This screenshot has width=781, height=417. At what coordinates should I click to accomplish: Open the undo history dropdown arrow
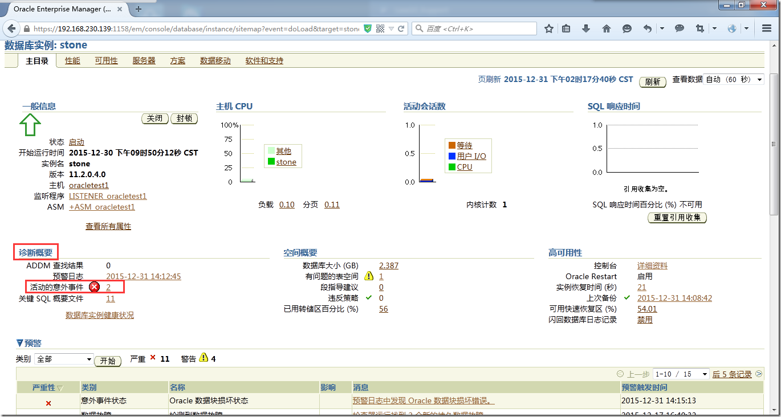[x=662, y=28]
